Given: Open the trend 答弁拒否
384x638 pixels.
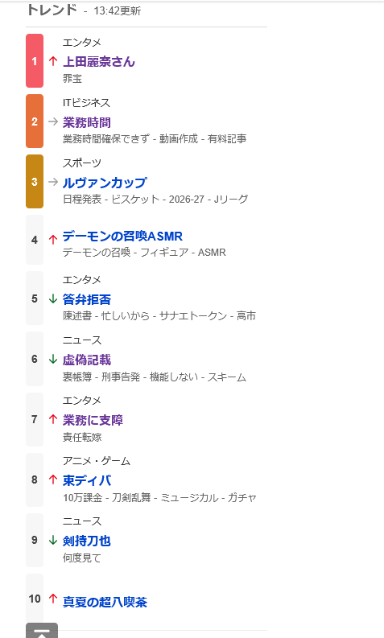Looking at the screenshot, I should (x=87, y=299).
